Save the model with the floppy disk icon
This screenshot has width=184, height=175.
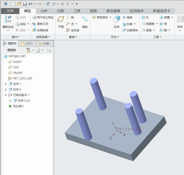tap(25, 4)
